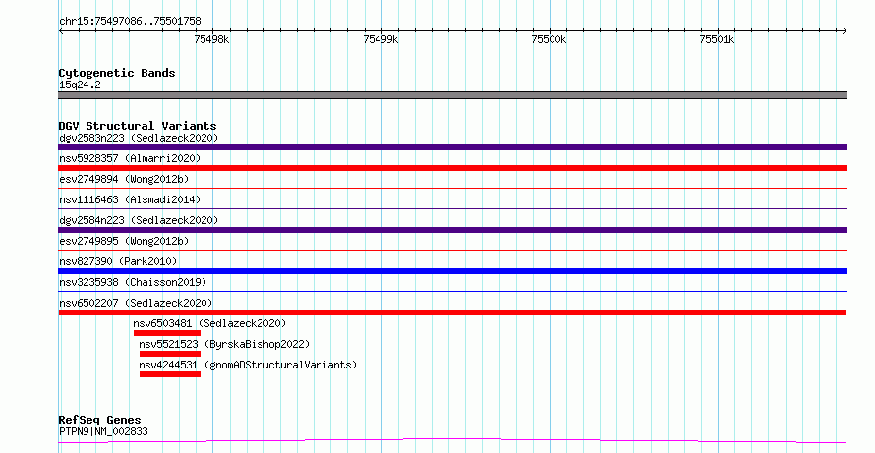Select the short red nsv5521523 bar

170,354
